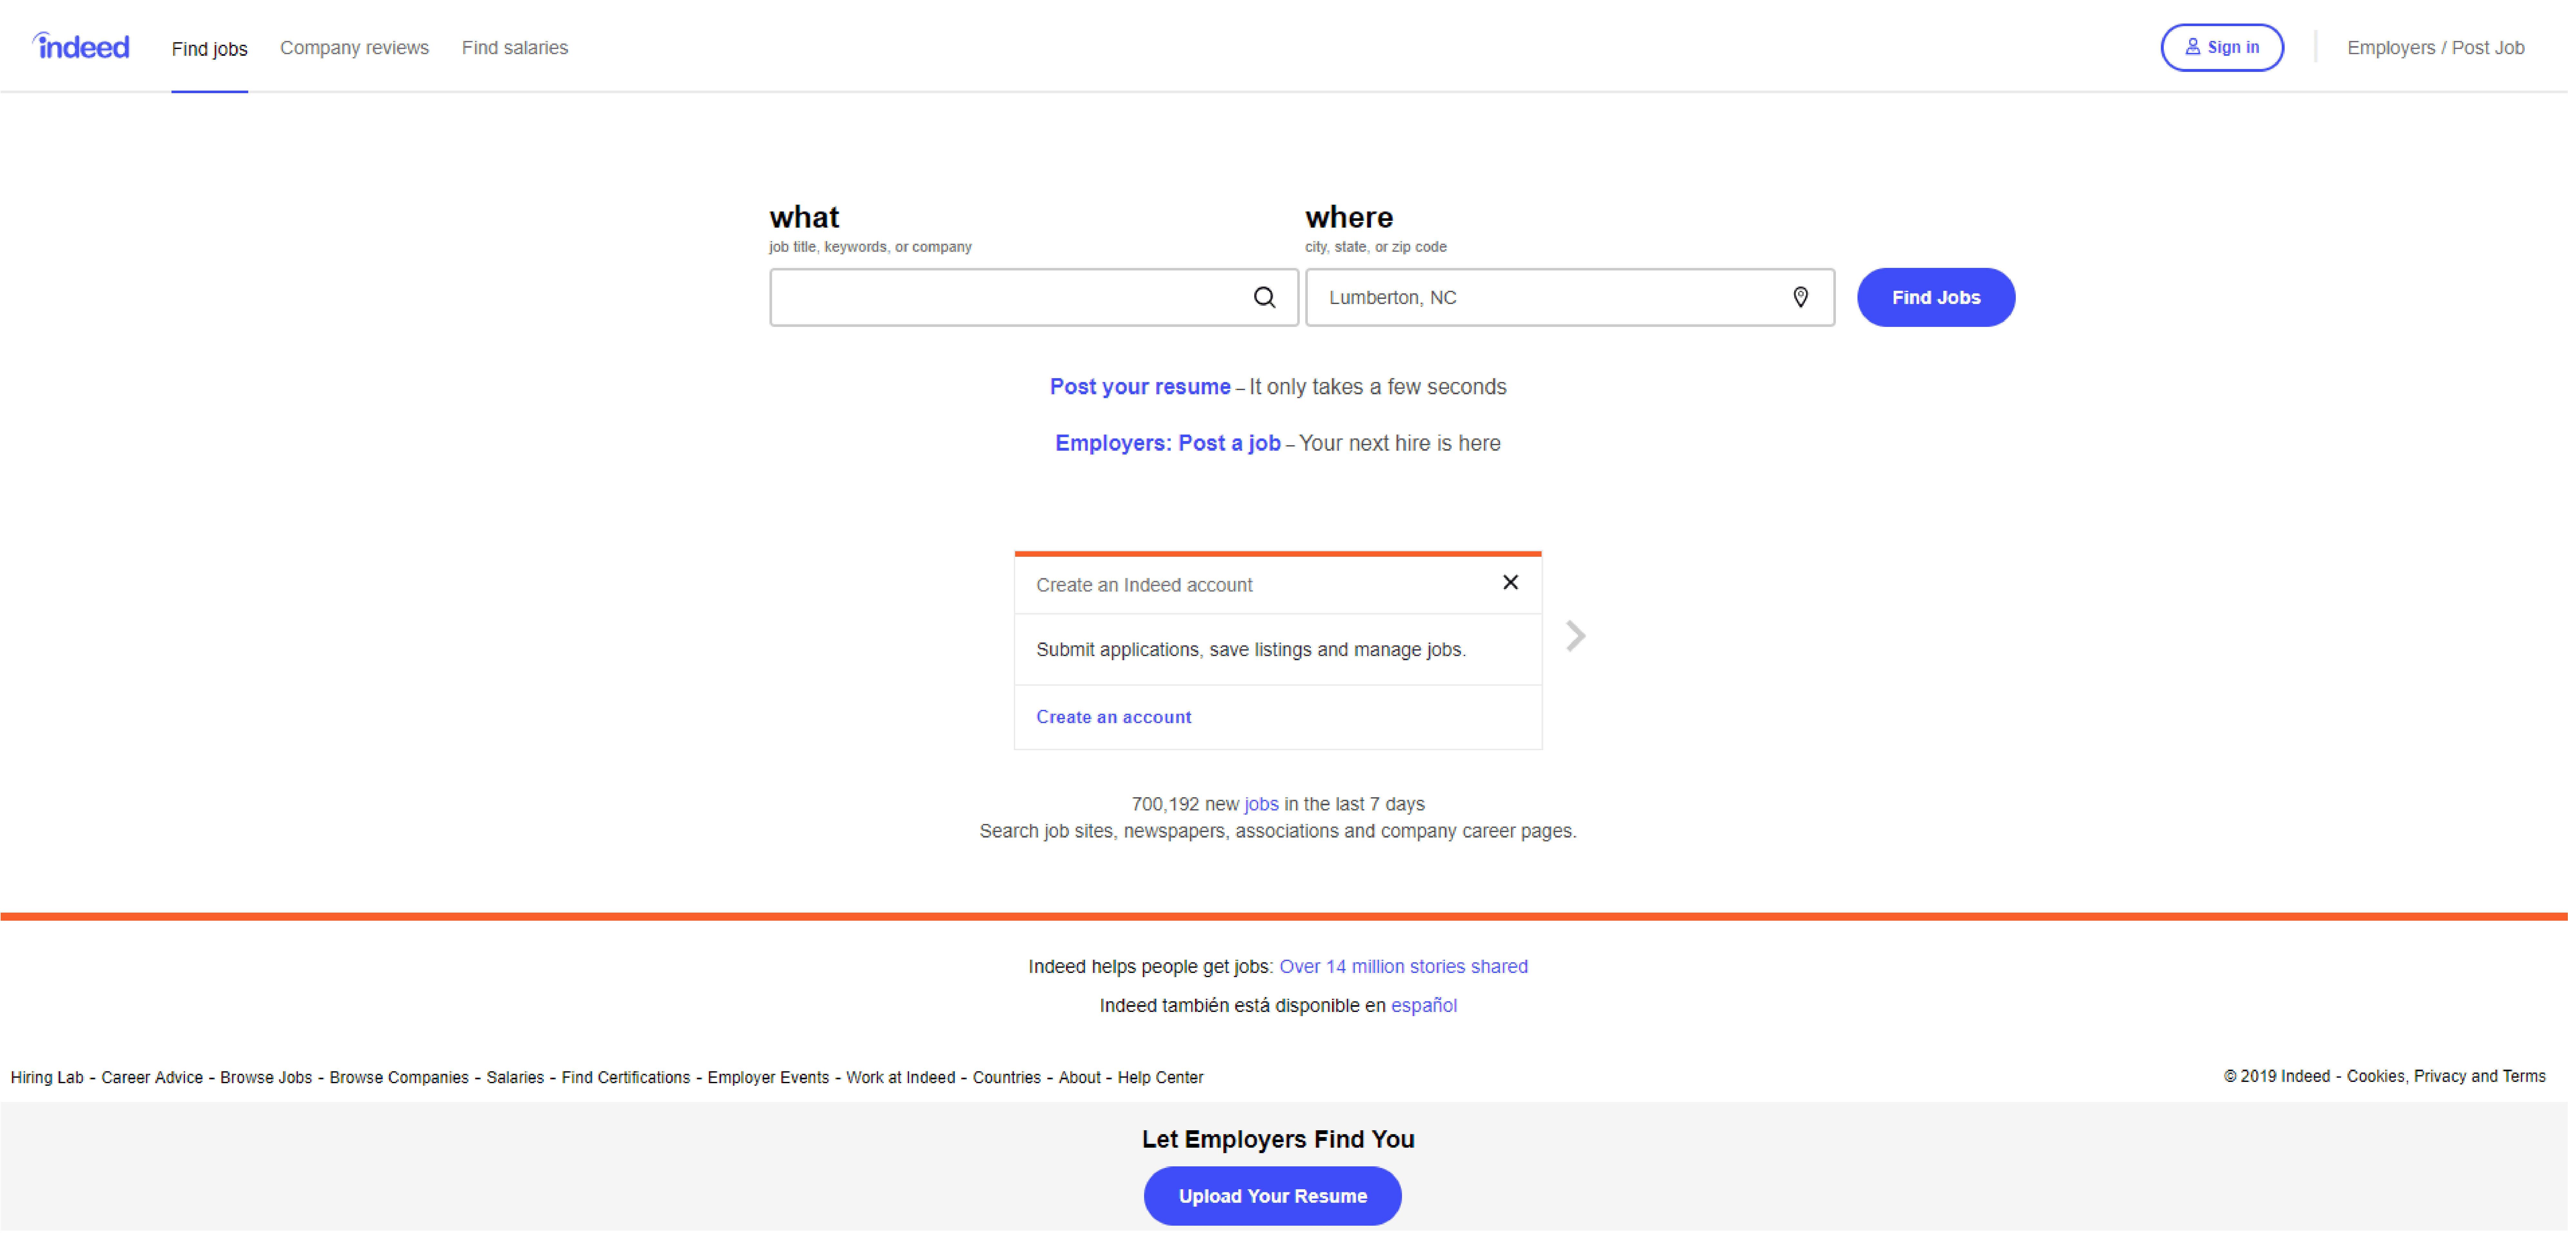
Task: Click the Create an account link
Action: (1113, 717)
